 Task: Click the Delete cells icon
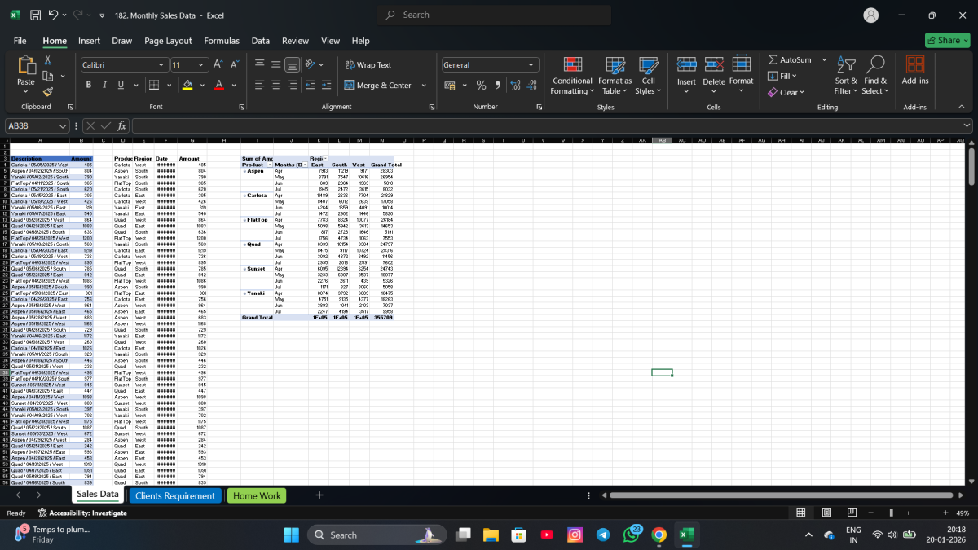point(714,64)
